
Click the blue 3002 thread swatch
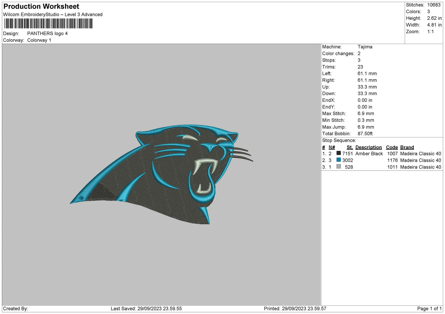[x=338, y=160]
